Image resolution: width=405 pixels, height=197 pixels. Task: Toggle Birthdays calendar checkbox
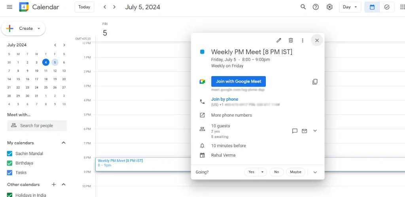[9, 163]
